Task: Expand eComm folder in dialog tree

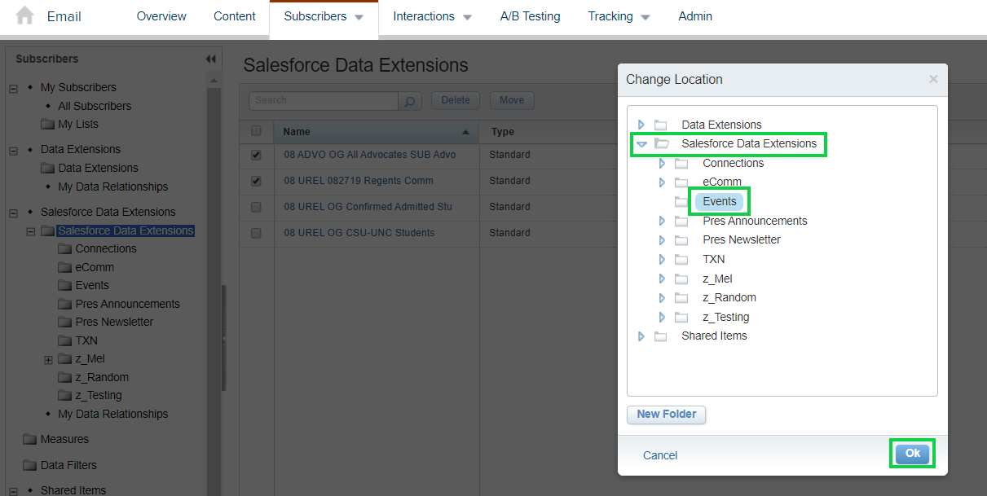Action: click(662, 182)
